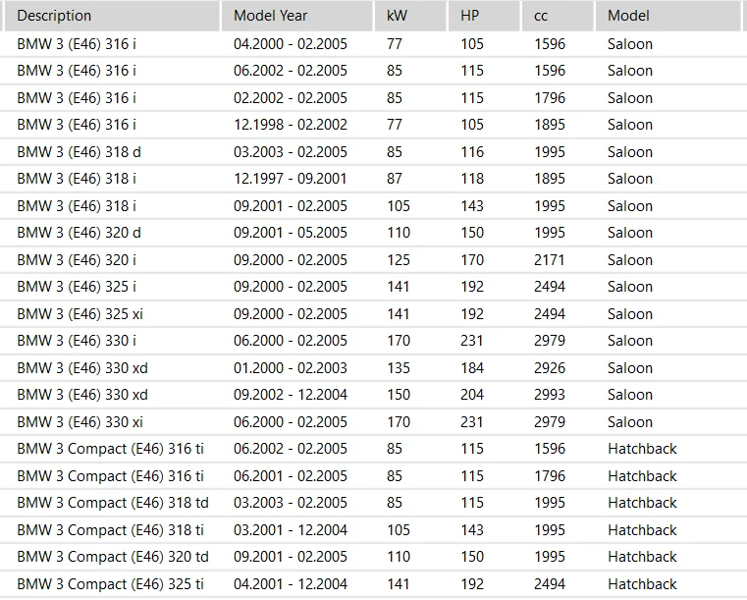
Task: Select the 2993 cc value
Action: point(550,395)
